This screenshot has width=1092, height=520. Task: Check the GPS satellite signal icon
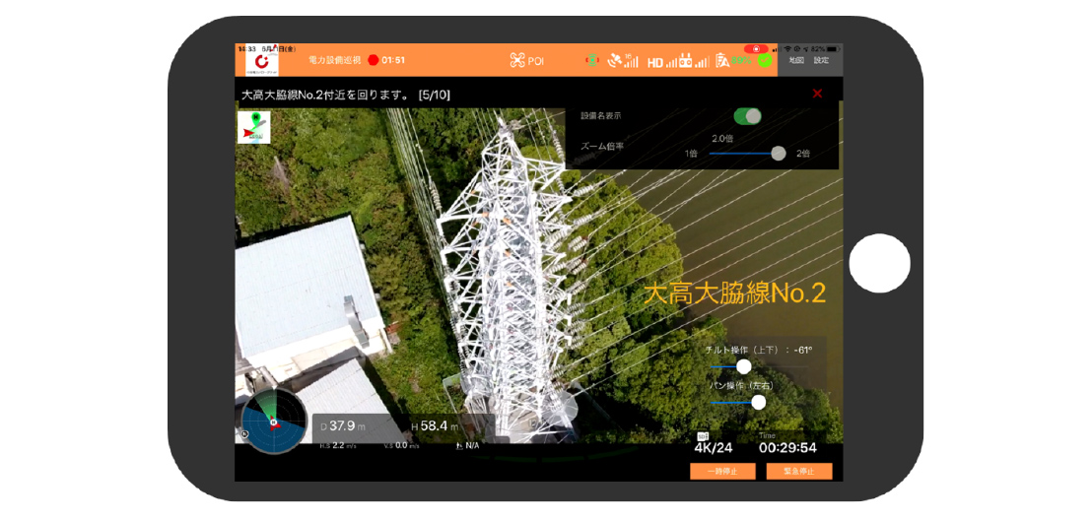pos(623,60)
